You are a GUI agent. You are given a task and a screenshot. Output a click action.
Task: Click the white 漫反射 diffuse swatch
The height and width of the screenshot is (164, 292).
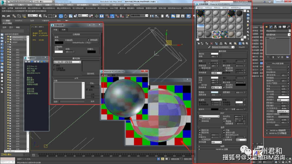[x=214, y=54]
